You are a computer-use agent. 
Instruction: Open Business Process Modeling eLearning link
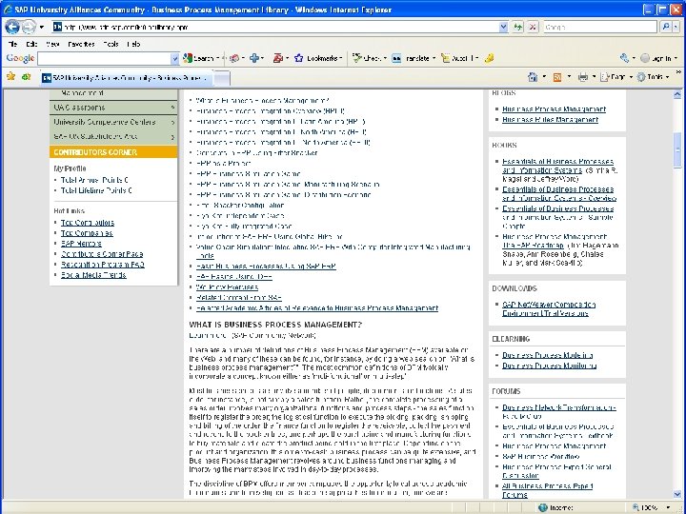coord(548,355)
